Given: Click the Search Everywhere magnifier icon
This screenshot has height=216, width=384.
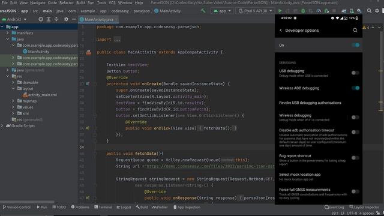Looking at the screenshot, I should [369, 11].
